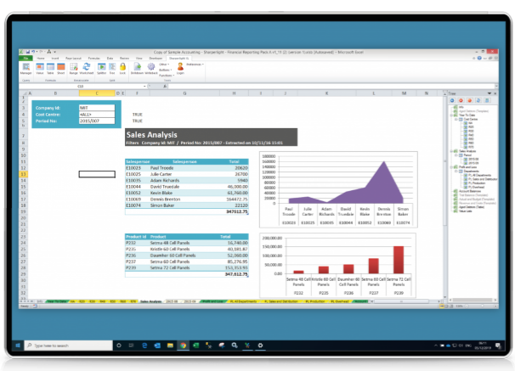This screenshot has height=371, width=515.
Task: Insert a Value formula from ribbon
Action: click(x=40, y=69)
